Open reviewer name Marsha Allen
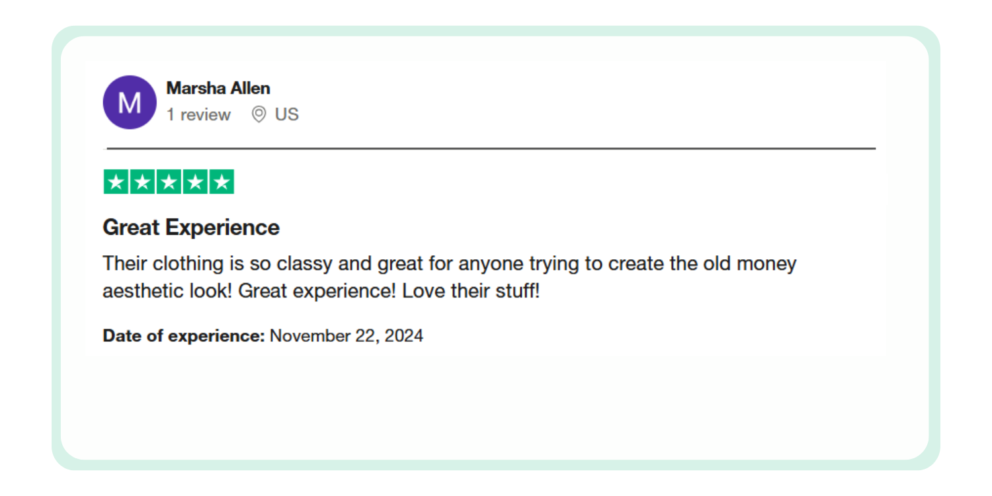992x496 pixels. [218, 88]
